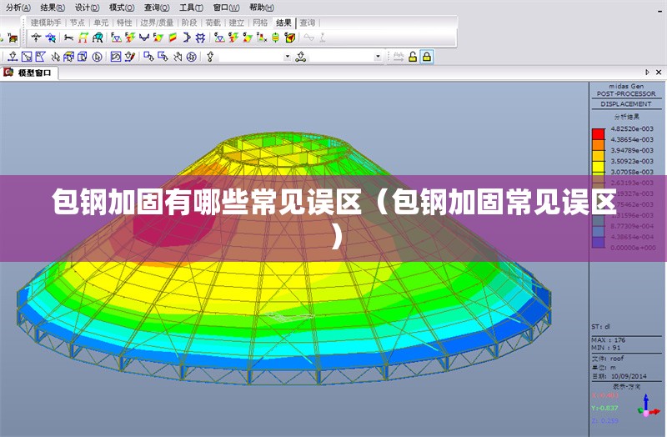
Task: Choose the select-by-window square icon
Action: coord(27,57)
